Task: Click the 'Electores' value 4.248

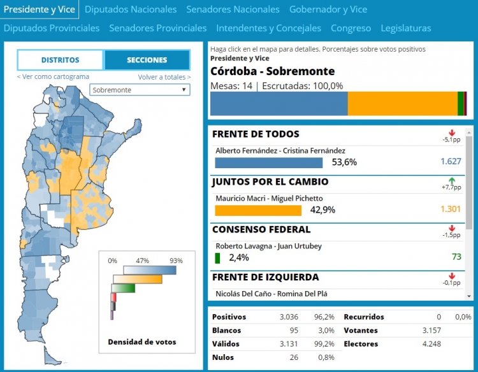Action: tap(431, 344)
